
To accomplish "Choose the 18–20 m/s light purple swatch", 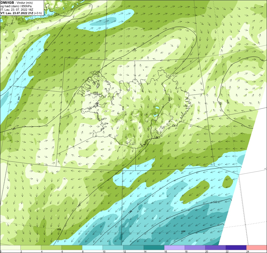I will [195, 248].
